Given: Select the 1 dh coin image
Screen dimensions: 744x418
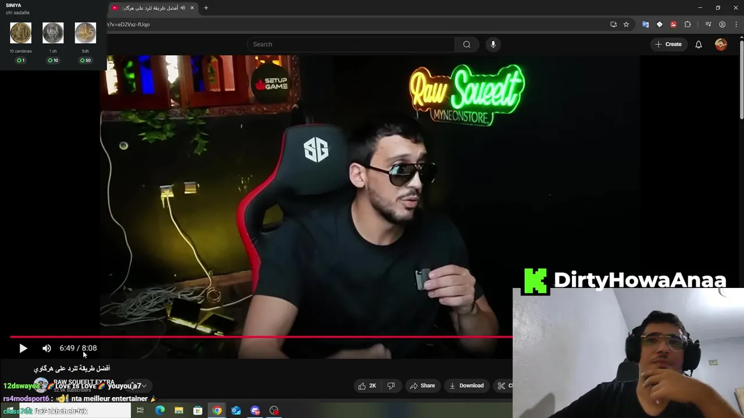Looking at the screenshot, I should point(53,33).
